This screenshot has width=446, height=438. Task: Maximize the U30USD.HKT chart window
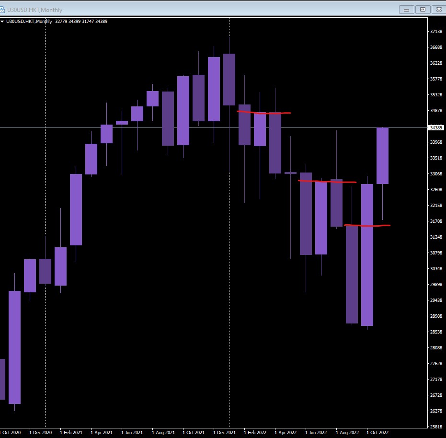point(423,10)
